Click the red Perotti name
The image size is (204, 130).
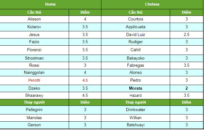point(34,80)
